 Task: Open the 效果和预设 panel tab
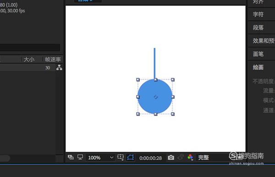pyautogui.click(x=264, y=41)
